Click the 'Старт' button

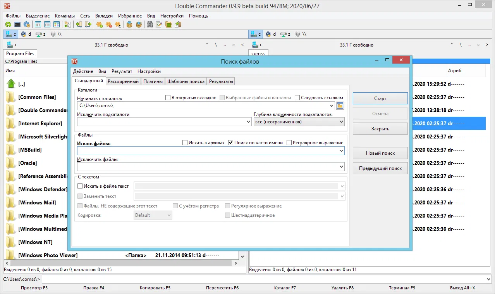tap(380, 99)
